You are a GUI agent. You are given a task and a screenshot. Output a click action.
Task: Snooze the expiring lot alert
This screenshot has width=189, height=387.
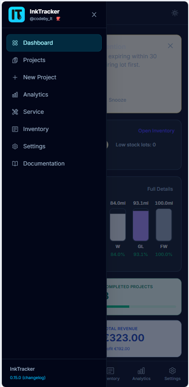117,100
